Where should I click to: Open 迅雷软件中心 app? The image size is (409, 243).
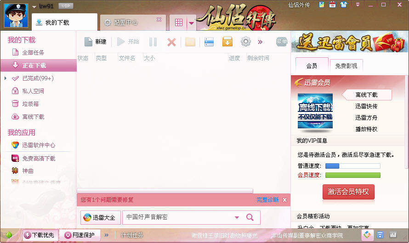pos(38,145)
